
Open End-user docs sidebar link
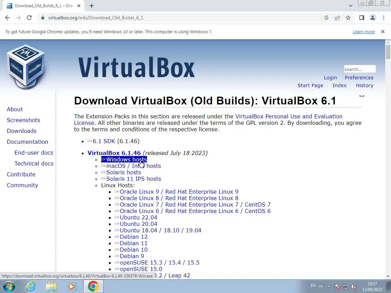tap(34, 153)
